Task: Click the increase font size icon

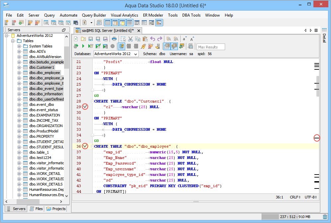Action: [x=192, y=39]
